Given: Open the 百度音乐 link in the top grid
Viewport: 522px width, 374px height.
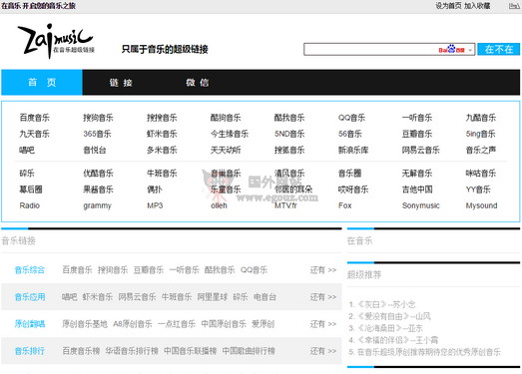Looking at the screenshot, I should pyautogui.click(x=34, y=118).
